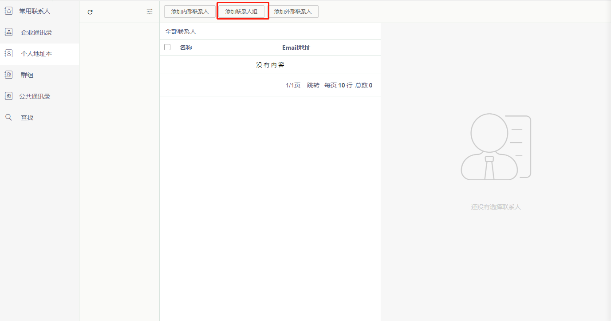This screenshot has height=321, width=611.
Task: Click 跳转 page jump link
Action: tap(313, 85)
